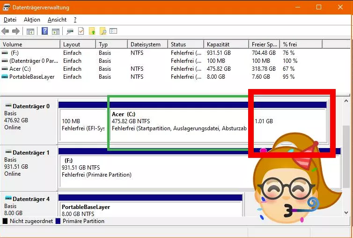Open the Ansicht menu
The image size is (353, 238).
click(x=57, y=20)
